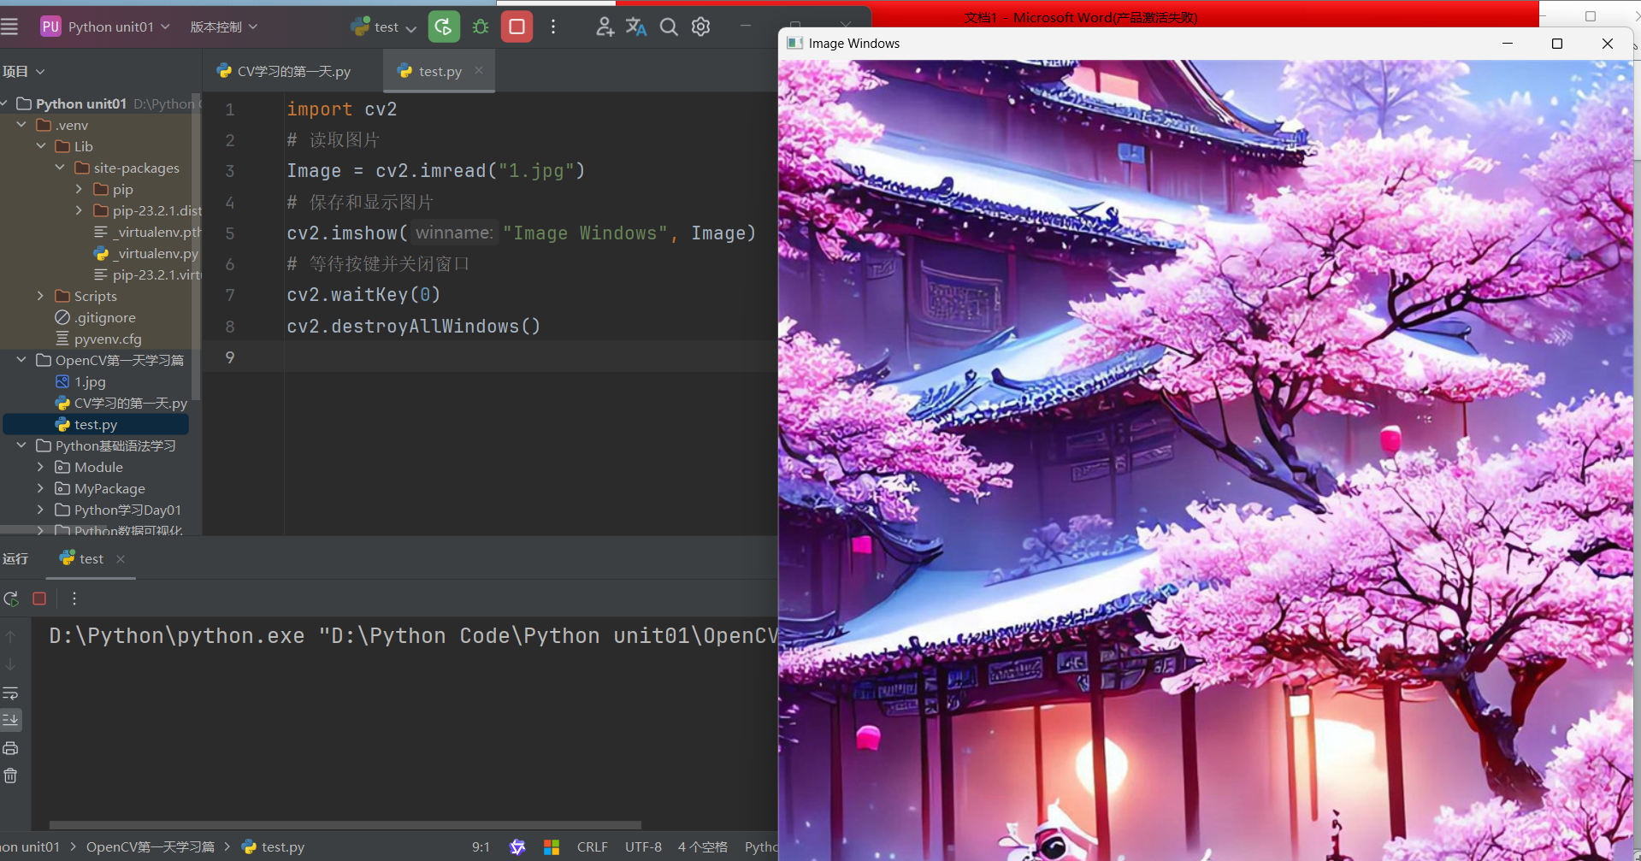1641x861 pixels.
Task: Start debugging with the bug icon
Action: 481,27
